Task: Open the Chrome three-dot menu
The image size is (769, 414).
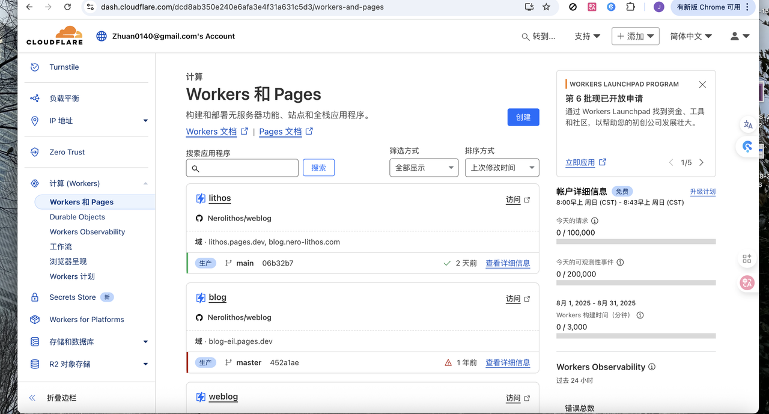Action: pos(748,7)
